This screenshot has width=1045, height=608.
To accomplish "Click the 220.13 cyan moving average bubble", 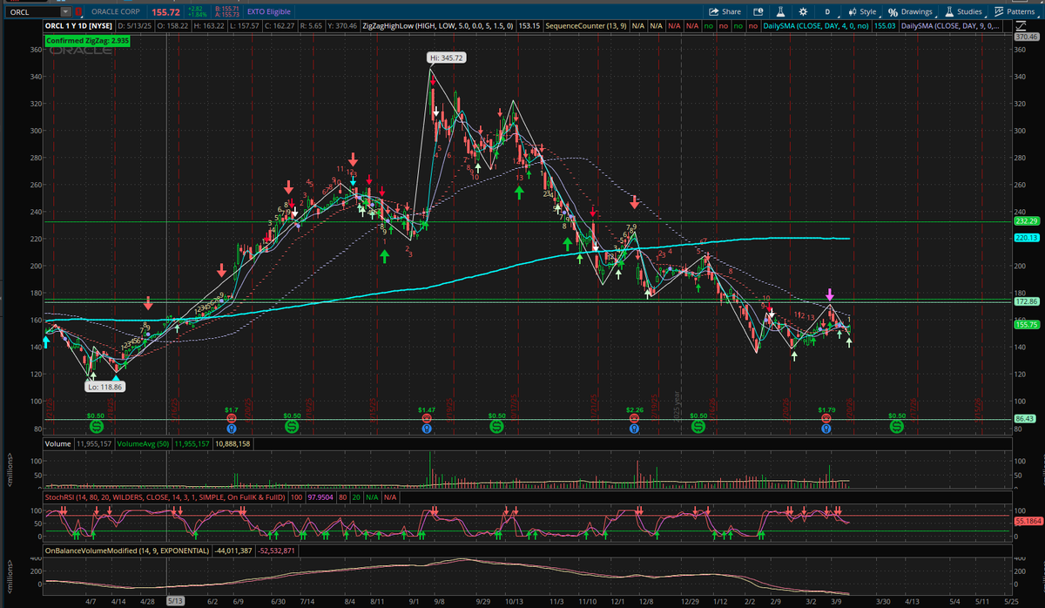I will (1028, 238).
